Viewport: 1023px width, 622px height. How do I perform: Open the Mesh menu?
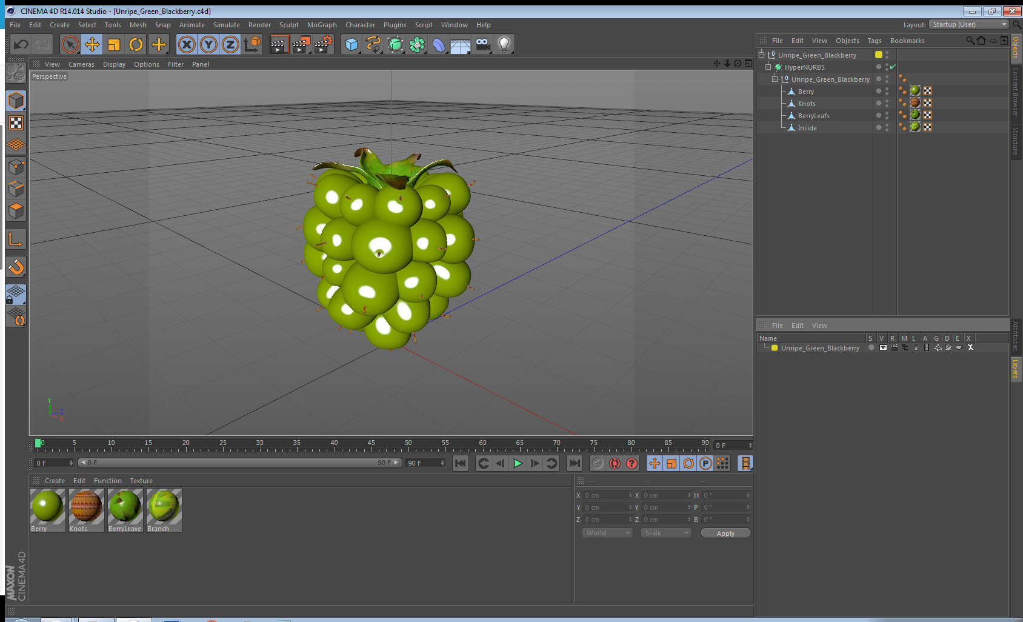point(138,25)
